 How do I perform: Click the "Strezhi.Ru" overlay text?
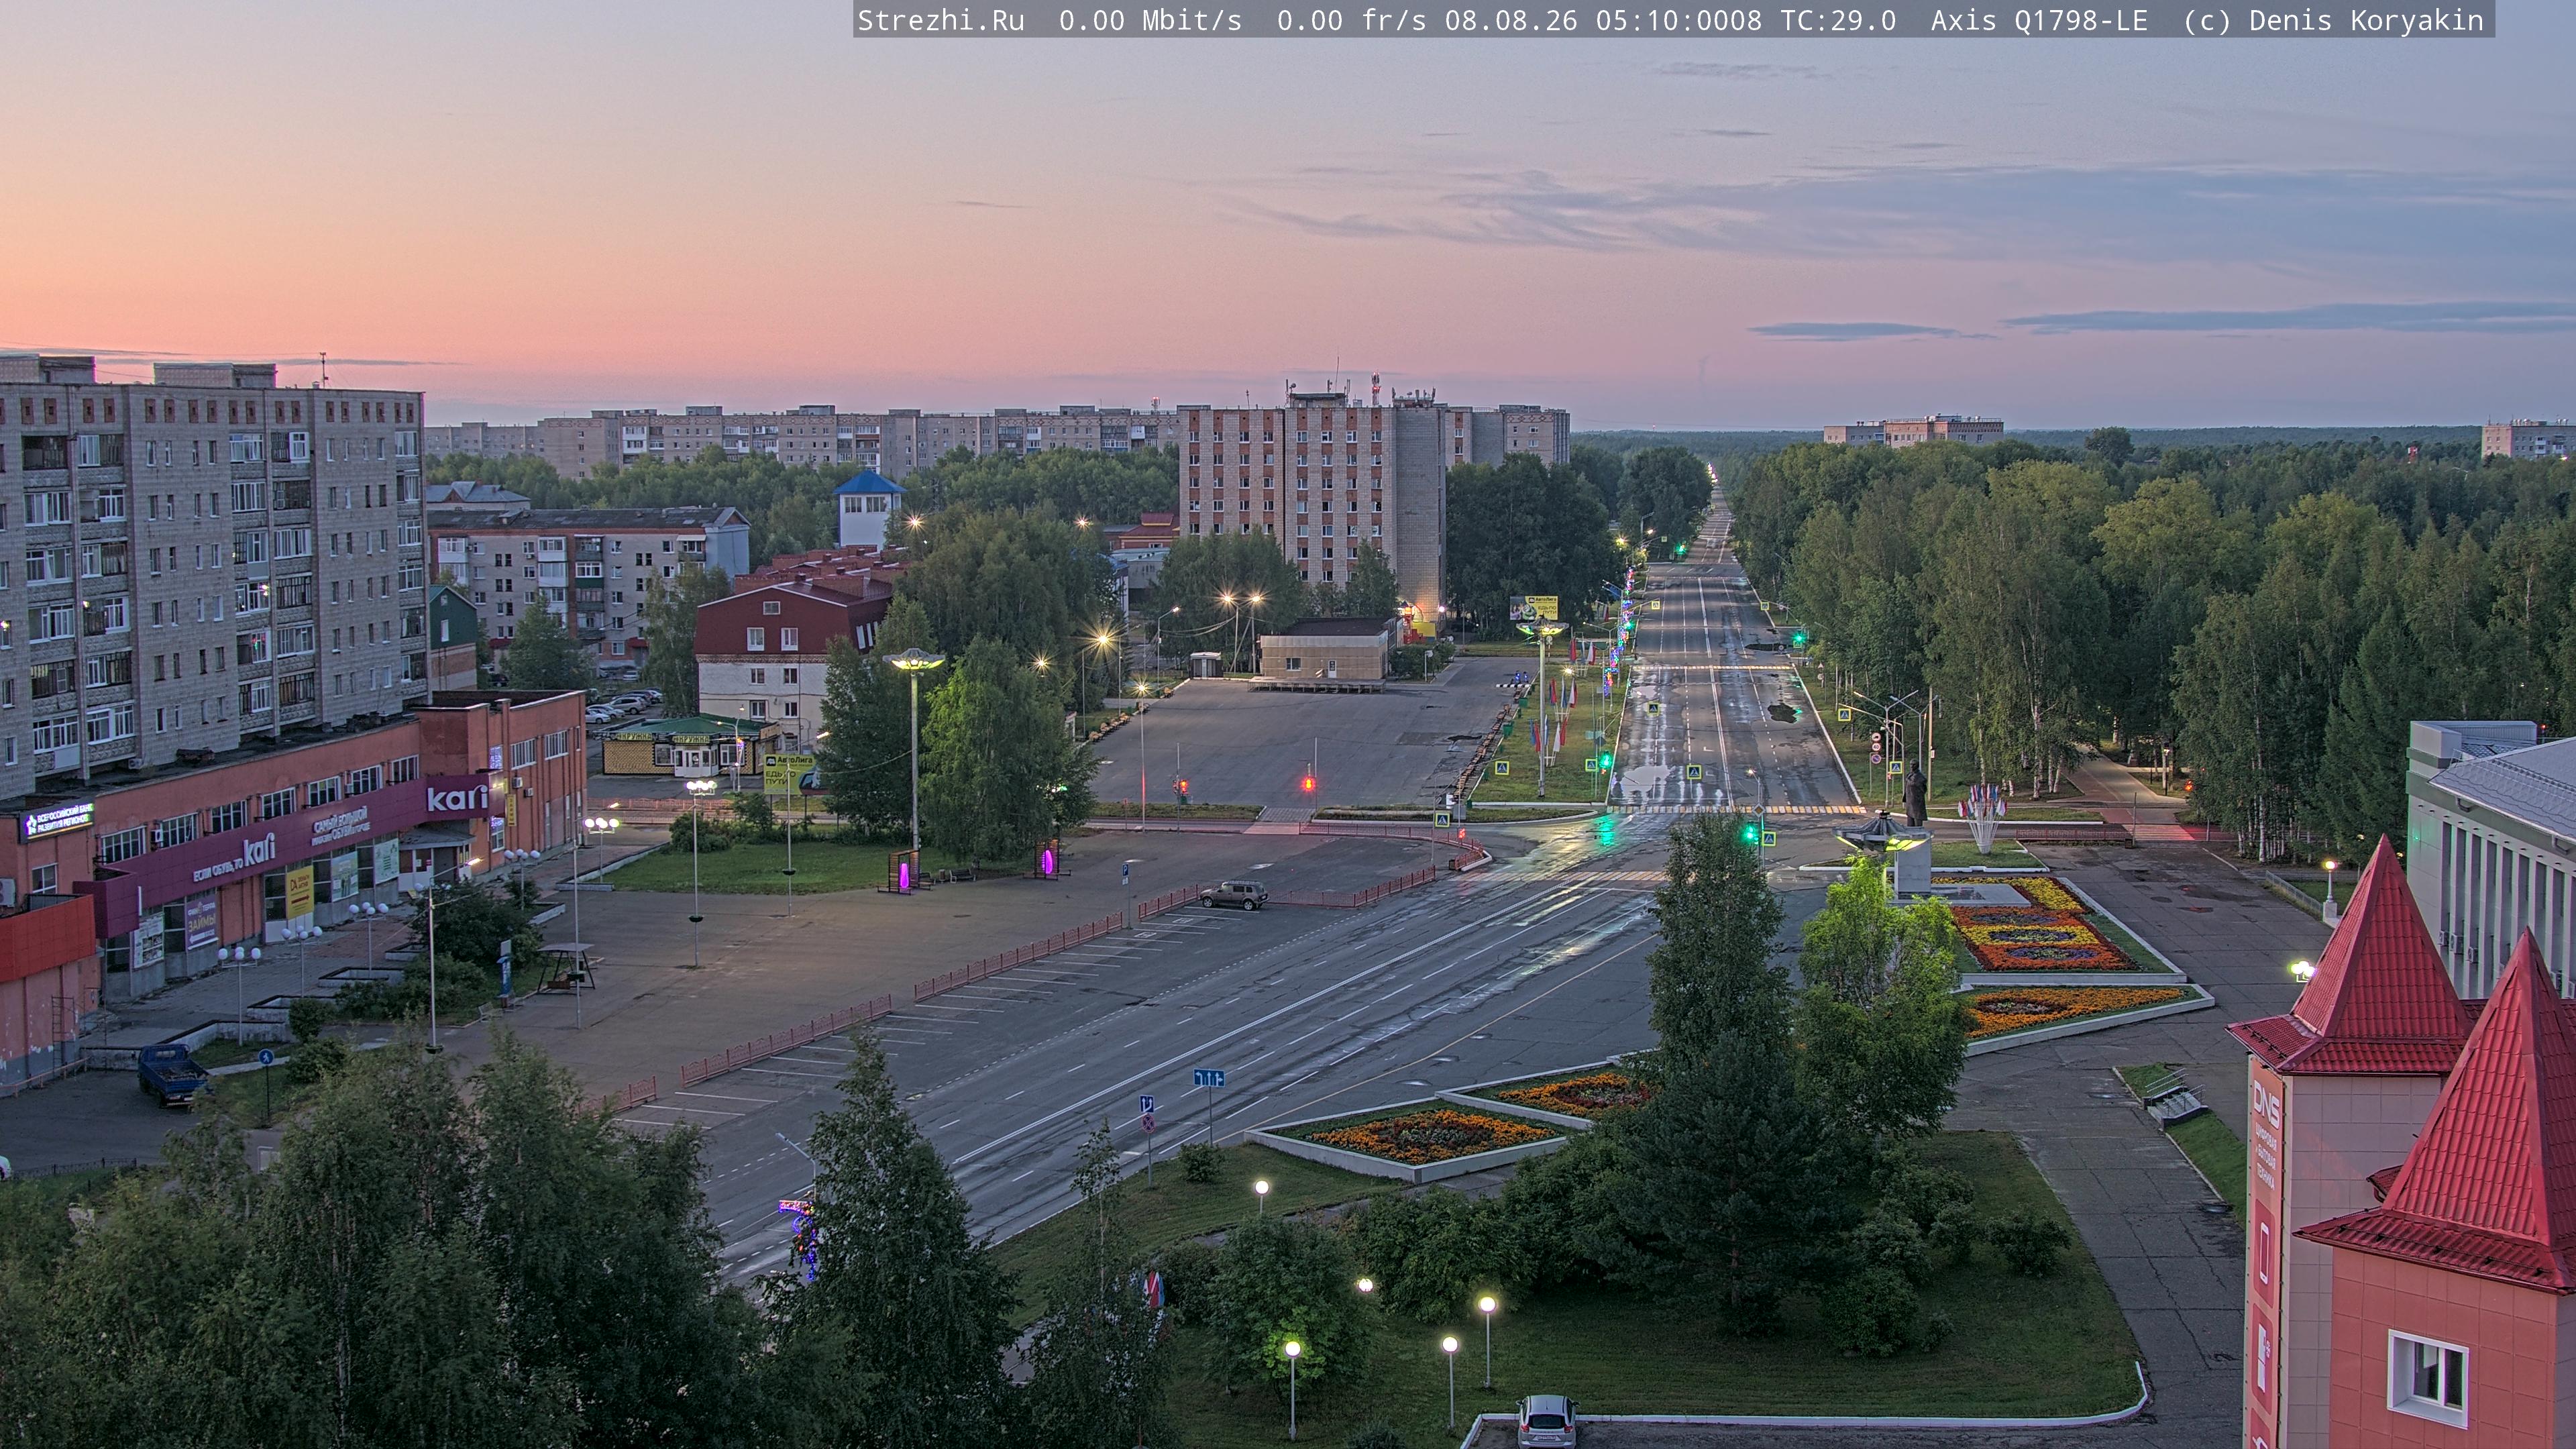point(941,21)
